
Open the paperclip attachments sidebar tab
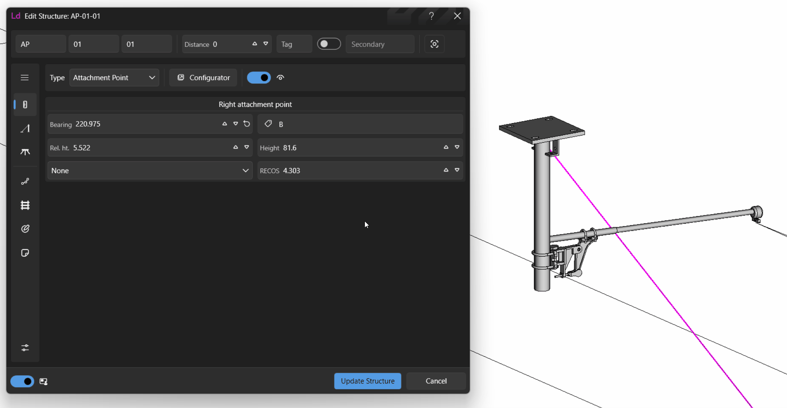tap(25, 229)
